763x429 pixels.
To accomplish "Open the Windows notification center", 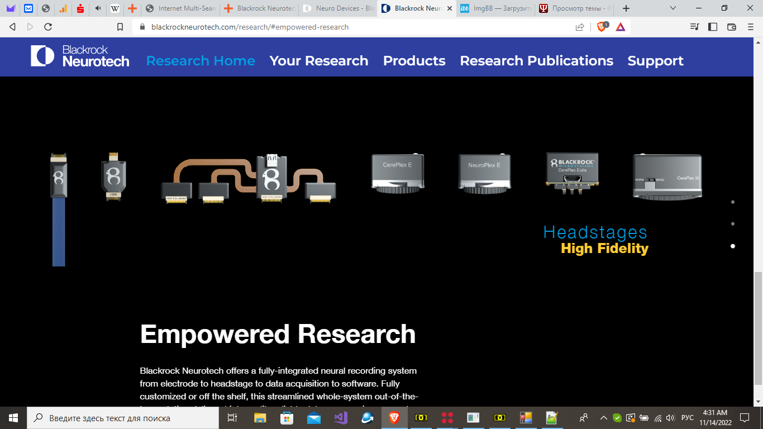I will pyautogui.click(x=744, y=417).
